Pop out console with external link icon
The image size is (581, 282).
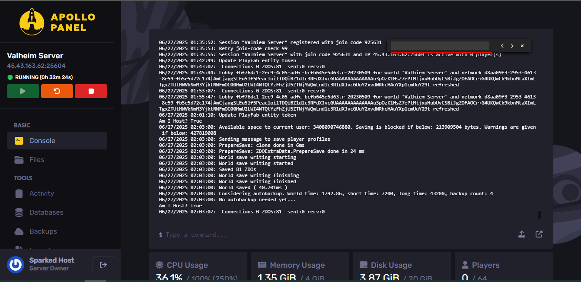[539, 234]
